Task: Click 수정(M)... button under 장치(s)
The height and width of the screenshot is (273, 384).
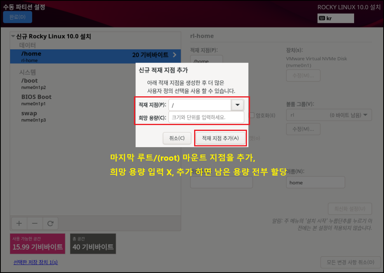Action: (x=303, y=75)
